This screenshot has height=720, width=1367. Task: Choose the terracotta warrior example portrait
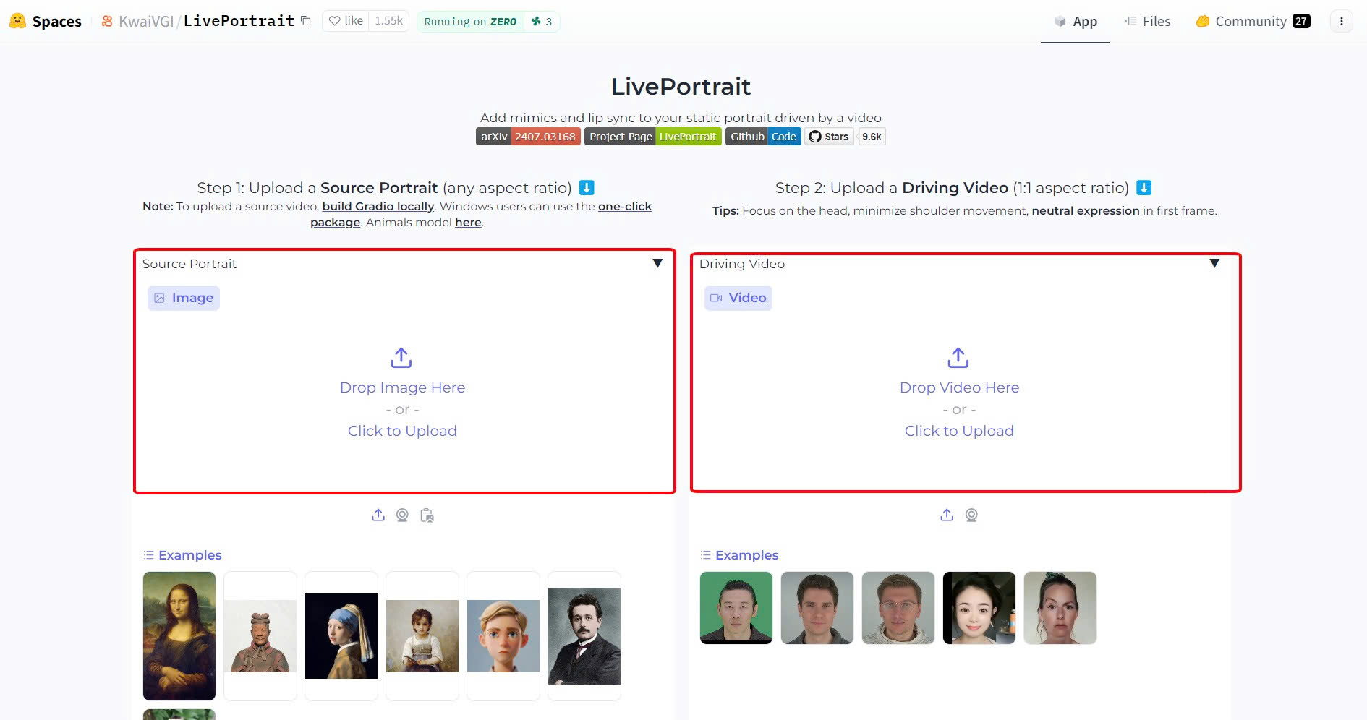tap(260, 636)
